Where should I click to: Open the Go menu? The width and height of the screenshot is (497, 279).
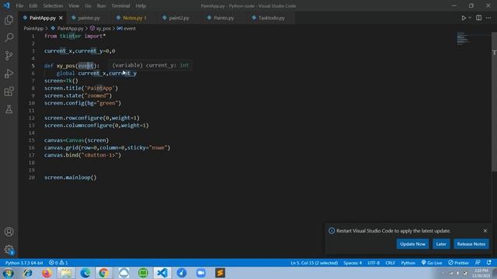pos(88,5)
